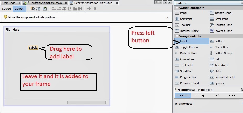Select List palette component

point(214,59)
